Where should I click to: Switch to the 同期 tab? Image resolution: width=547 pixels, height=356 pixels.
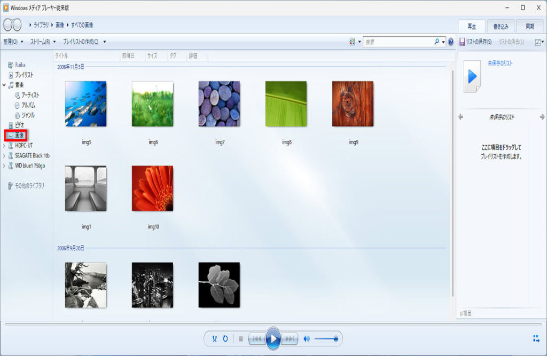[x=529, y=26]
